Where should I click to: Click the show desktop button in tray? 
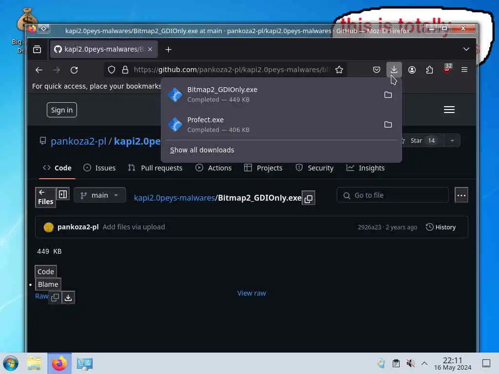pyautogui.click(x=486, y=363)
